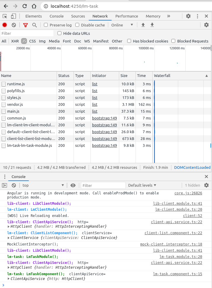Screen dimensions: 212x288
Task: Close the DevTools panel
Action: (x=206, y=16)
